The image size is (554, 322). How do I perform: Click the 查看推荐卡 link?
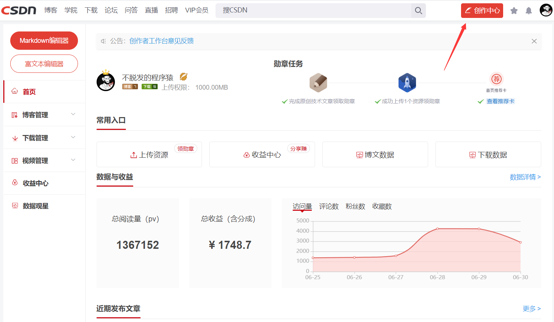(x=501, y=101)
